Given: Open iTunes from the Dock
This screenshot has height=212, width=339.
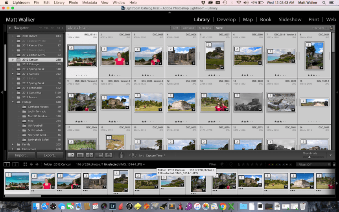Looking at the screenshot, I should tap(197, 206).
